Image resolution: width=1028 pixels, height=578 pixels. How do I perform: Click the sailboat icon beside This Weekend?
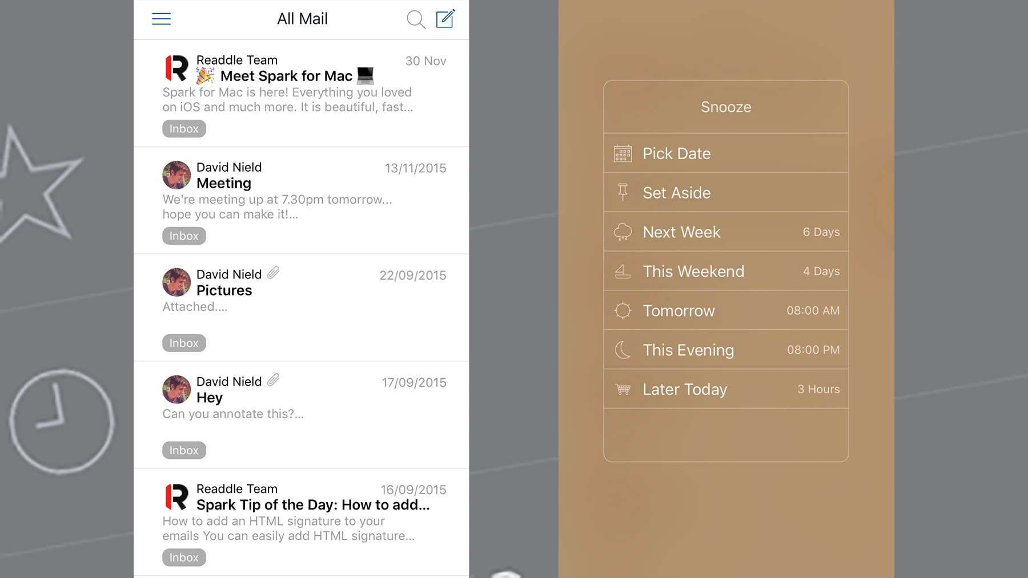(623, 271)
